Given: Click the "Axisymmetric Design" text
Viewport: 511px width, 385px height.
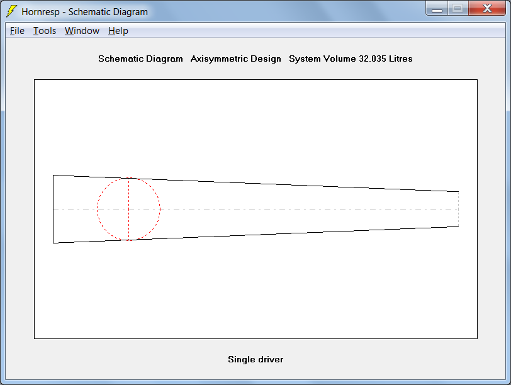Looking at the screenshot, I should pyautogui.click(x=235, y=59).
